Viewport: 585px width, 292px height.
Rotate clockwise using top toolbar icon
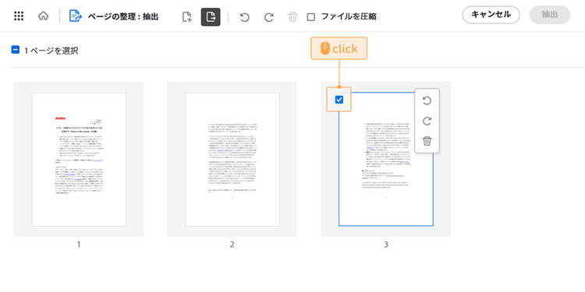pos(268,17)
